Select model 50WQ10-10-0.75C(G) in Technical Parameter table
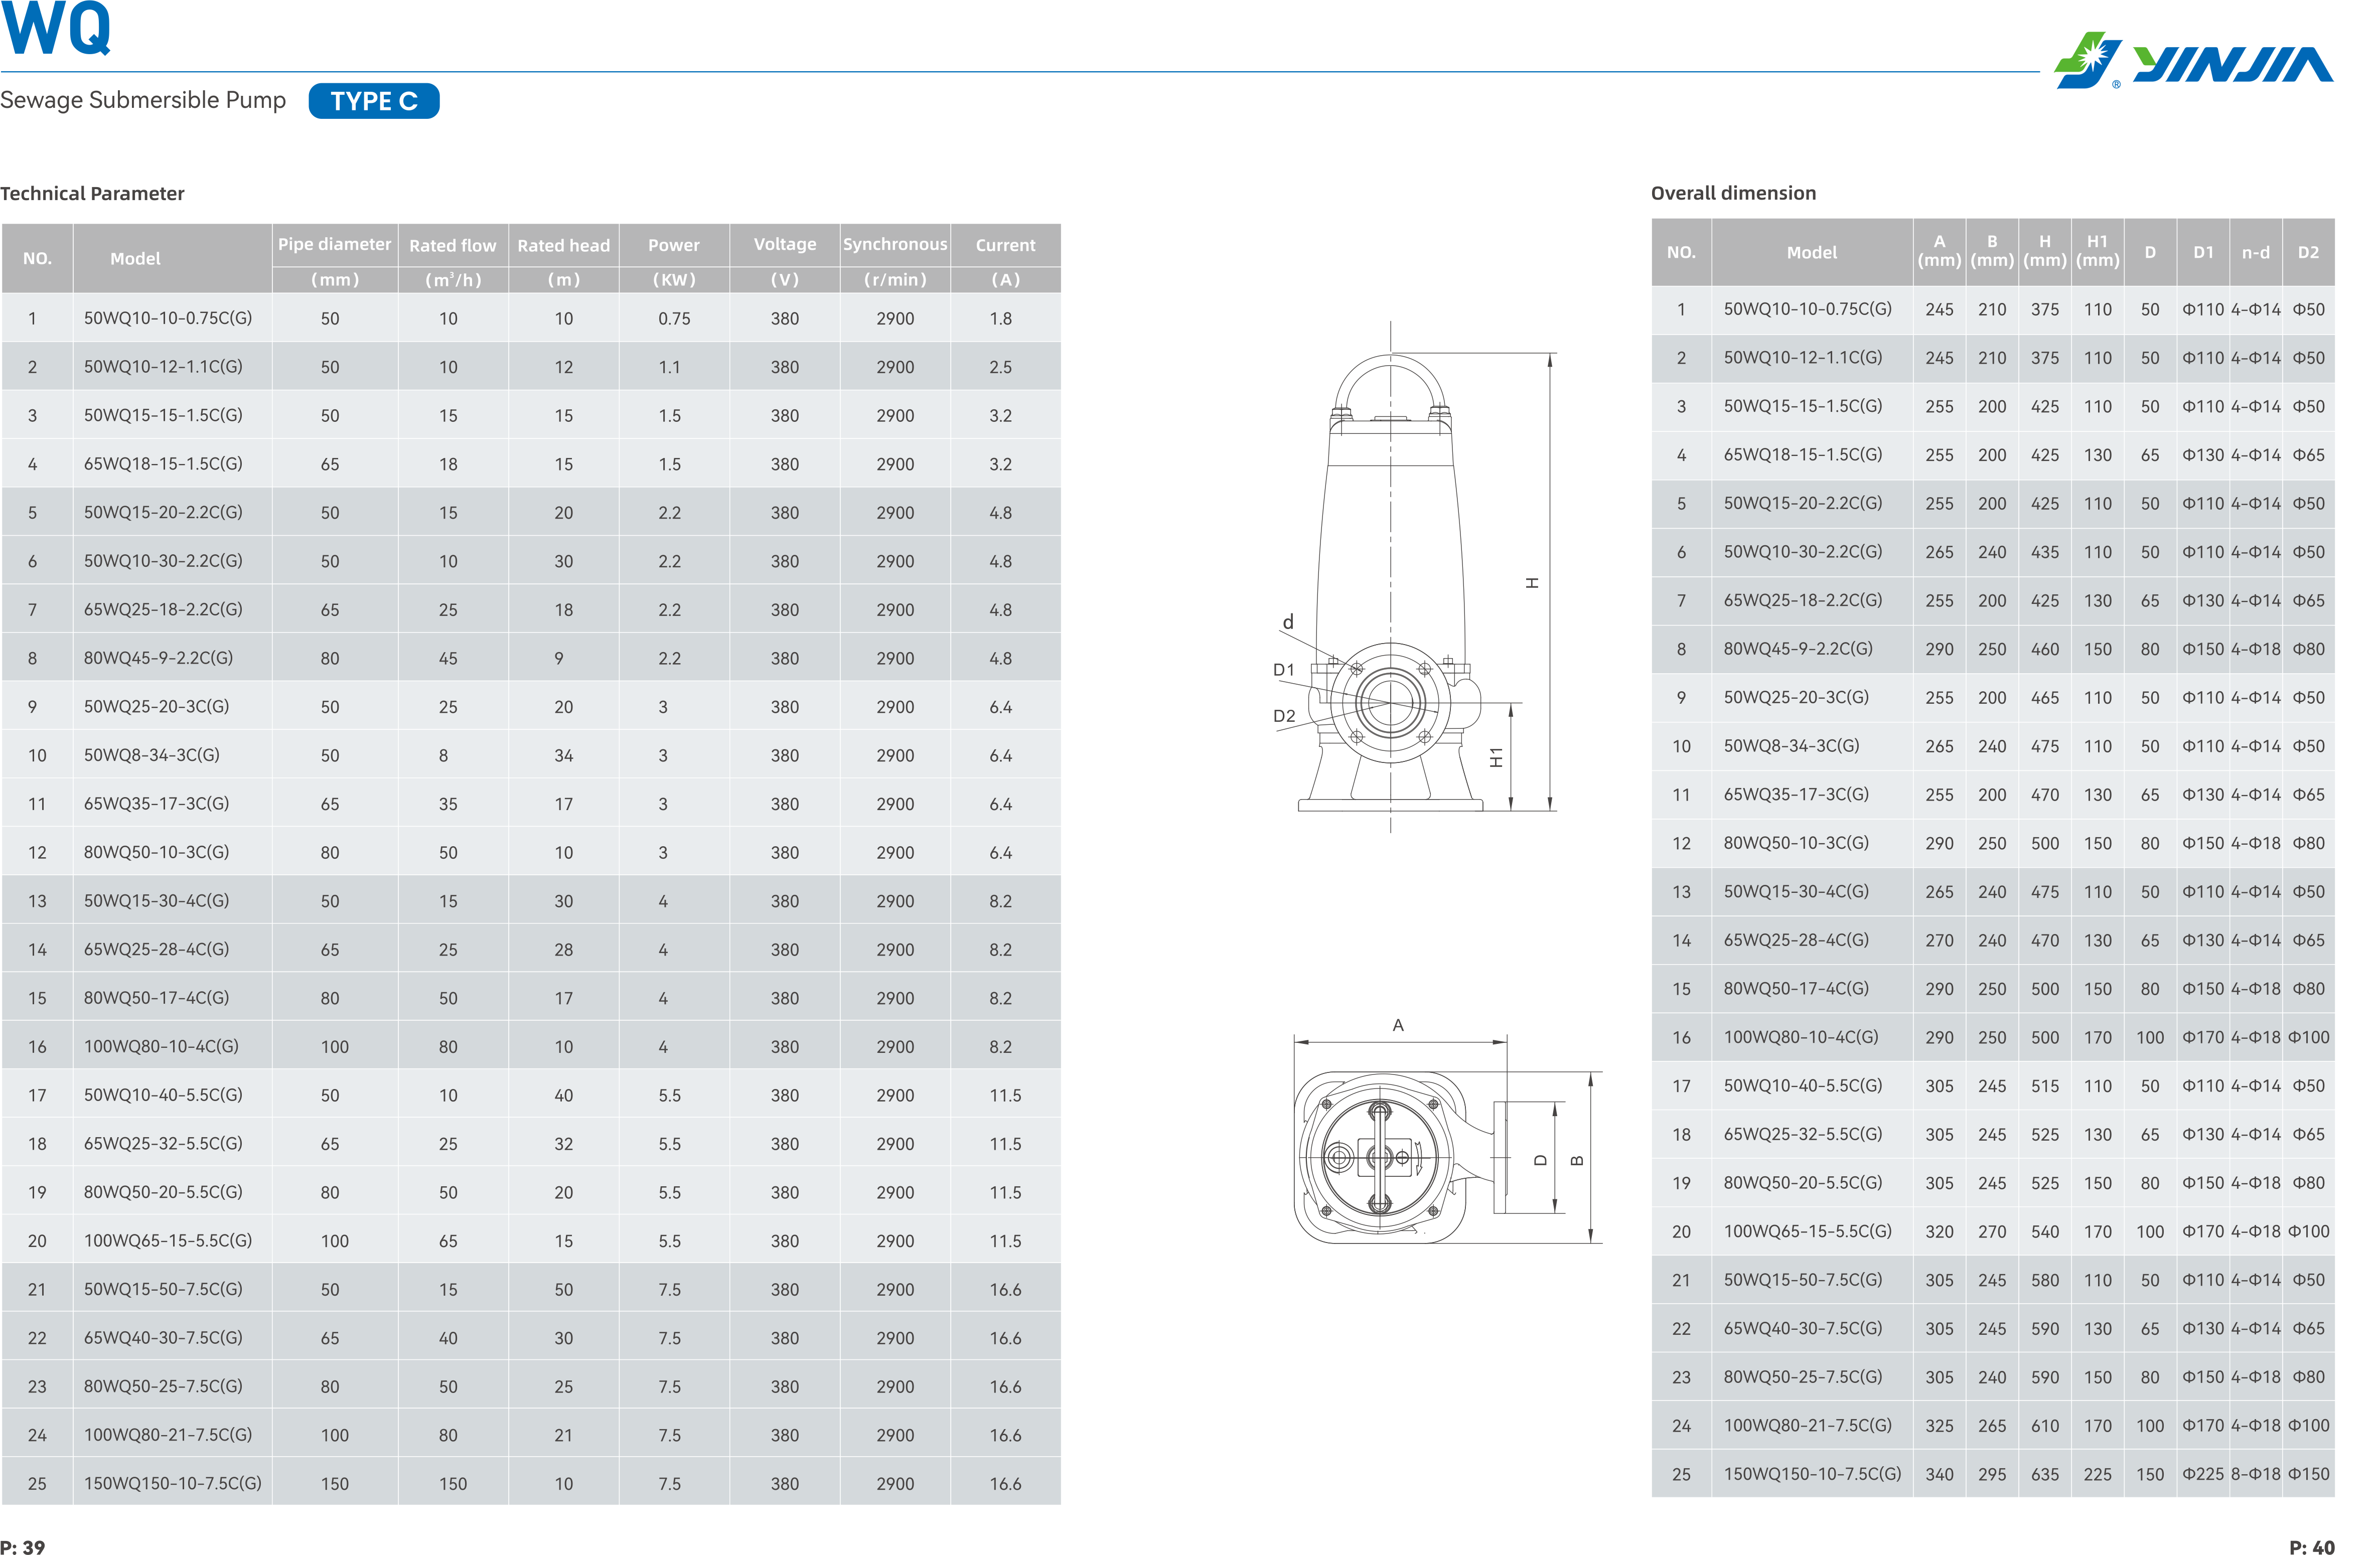This screenshot has width=2380, height=1555. (168, 318)
